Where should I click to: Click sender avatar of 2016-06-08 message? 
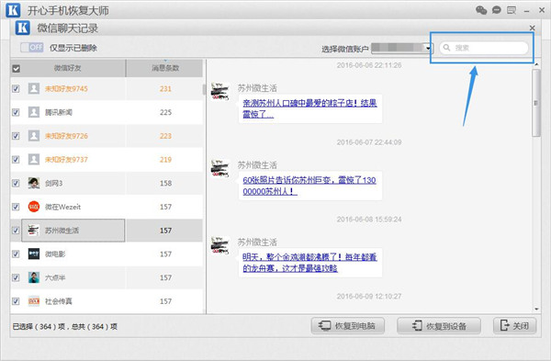[x=220, y=245]
